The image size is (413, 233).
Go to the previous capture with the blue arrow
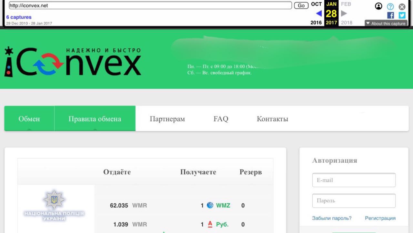click(x=319, y=13)
